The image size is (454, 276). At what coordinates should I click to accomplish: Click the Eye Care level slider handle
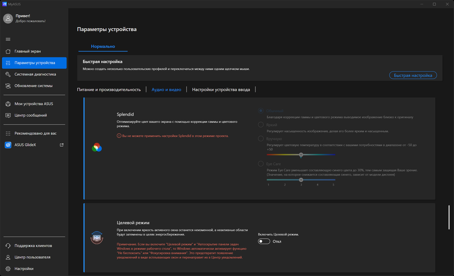[301, 180]
